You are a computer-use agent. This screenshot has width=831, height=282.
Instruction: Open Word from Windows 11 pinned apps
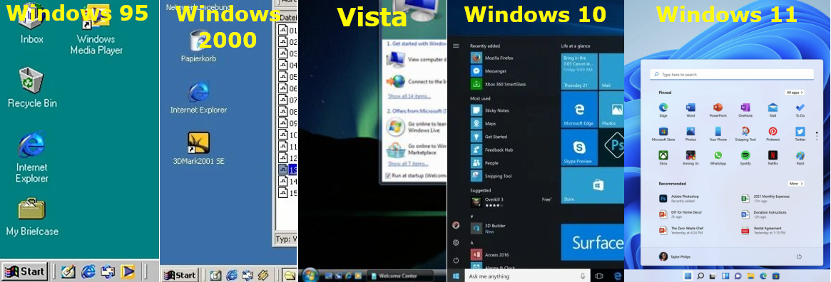[690, 110]
